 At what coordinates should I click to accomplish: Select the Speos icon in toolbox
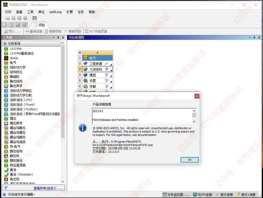tap(6, 58)
